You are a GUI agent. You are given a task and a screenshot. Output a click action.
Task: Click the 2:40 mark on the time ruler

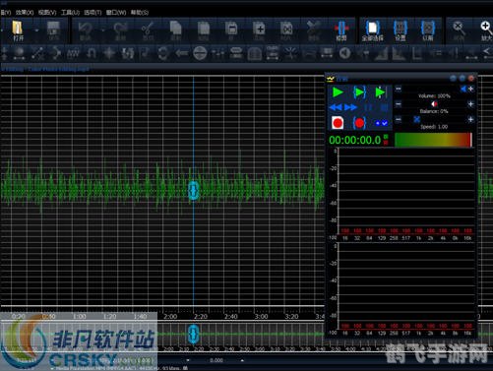tap(231, 317)
